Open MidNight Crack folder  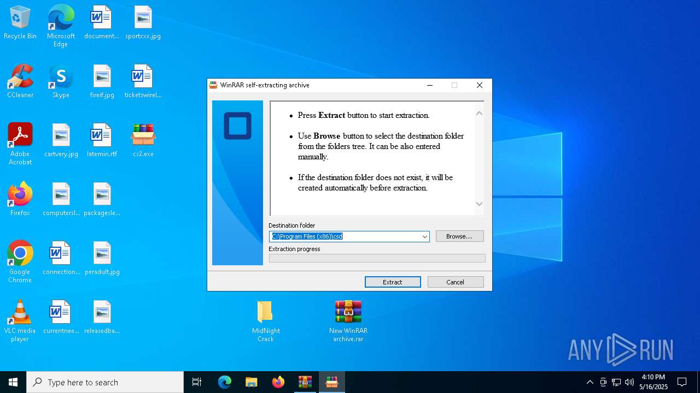click(x=266, y=321)
